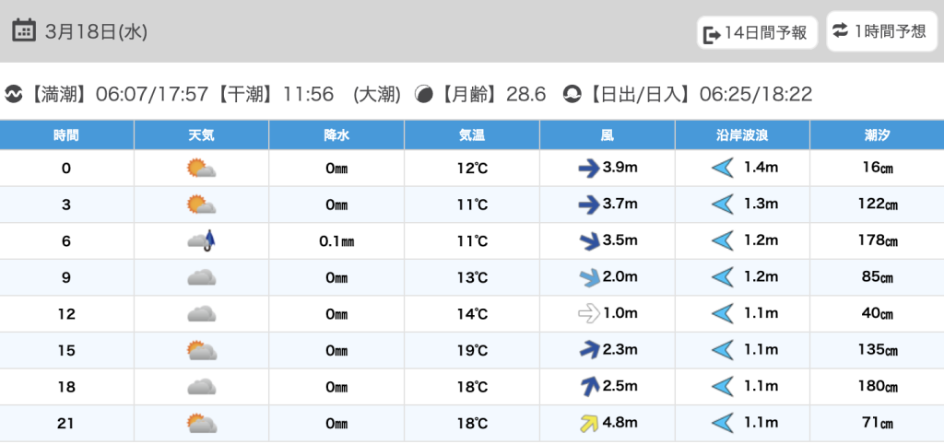Click the light blue wind arrow at 2.0m
Image resolution: width=944 pixels, height=444 pixels.
[589, 278]
